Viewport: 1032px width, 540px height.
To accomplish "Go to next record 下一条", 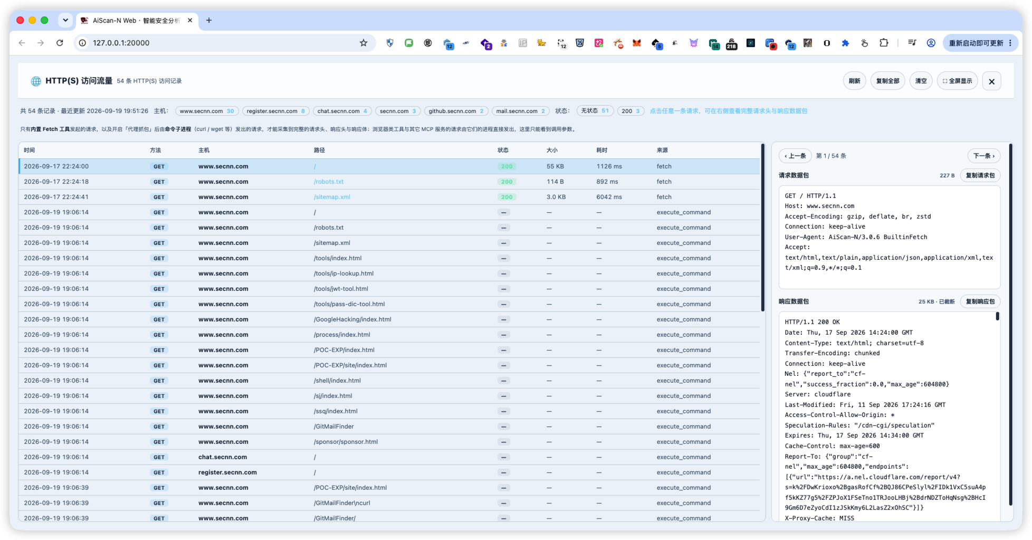I will tap(983, 156).
